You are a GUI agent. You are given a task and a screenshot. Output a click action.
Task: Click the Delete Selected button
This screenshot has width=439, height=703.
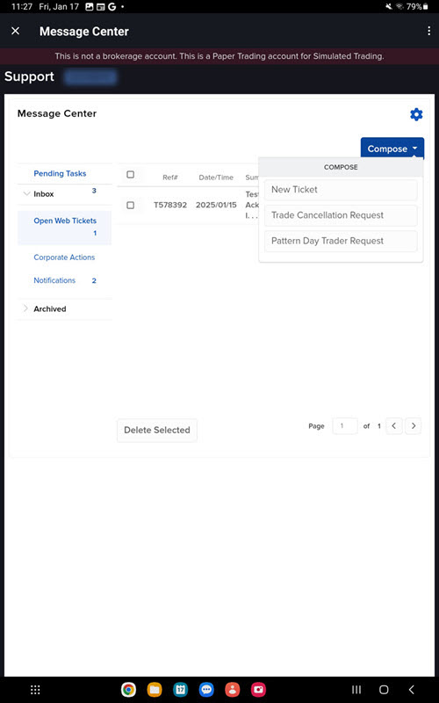[x=157, y=430]
